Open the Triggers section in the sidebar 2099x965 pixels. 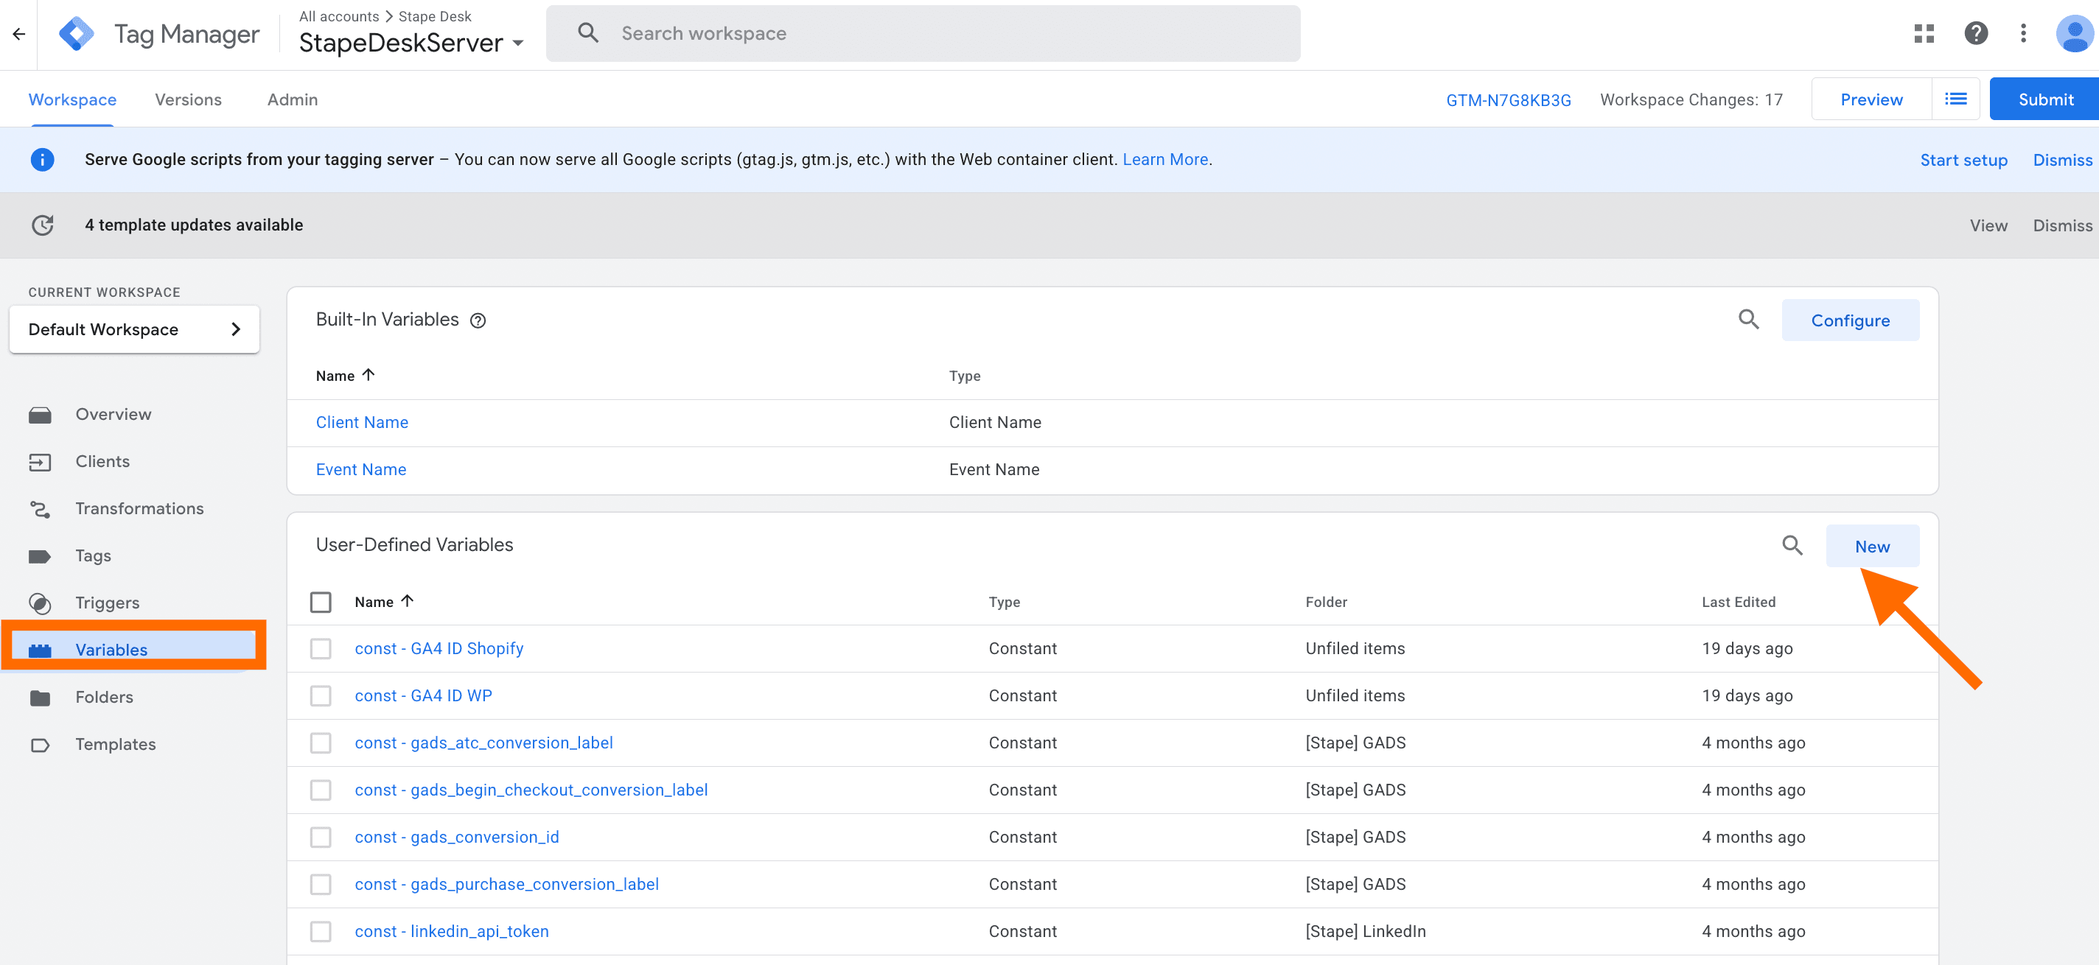(108, 603)
